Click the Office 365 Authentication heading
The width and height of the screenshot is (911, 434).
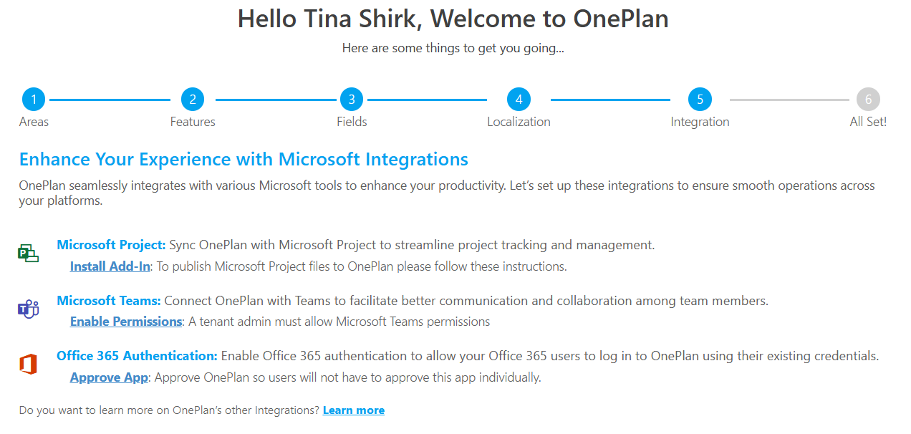pyautogui.click(x=138, y=356)
